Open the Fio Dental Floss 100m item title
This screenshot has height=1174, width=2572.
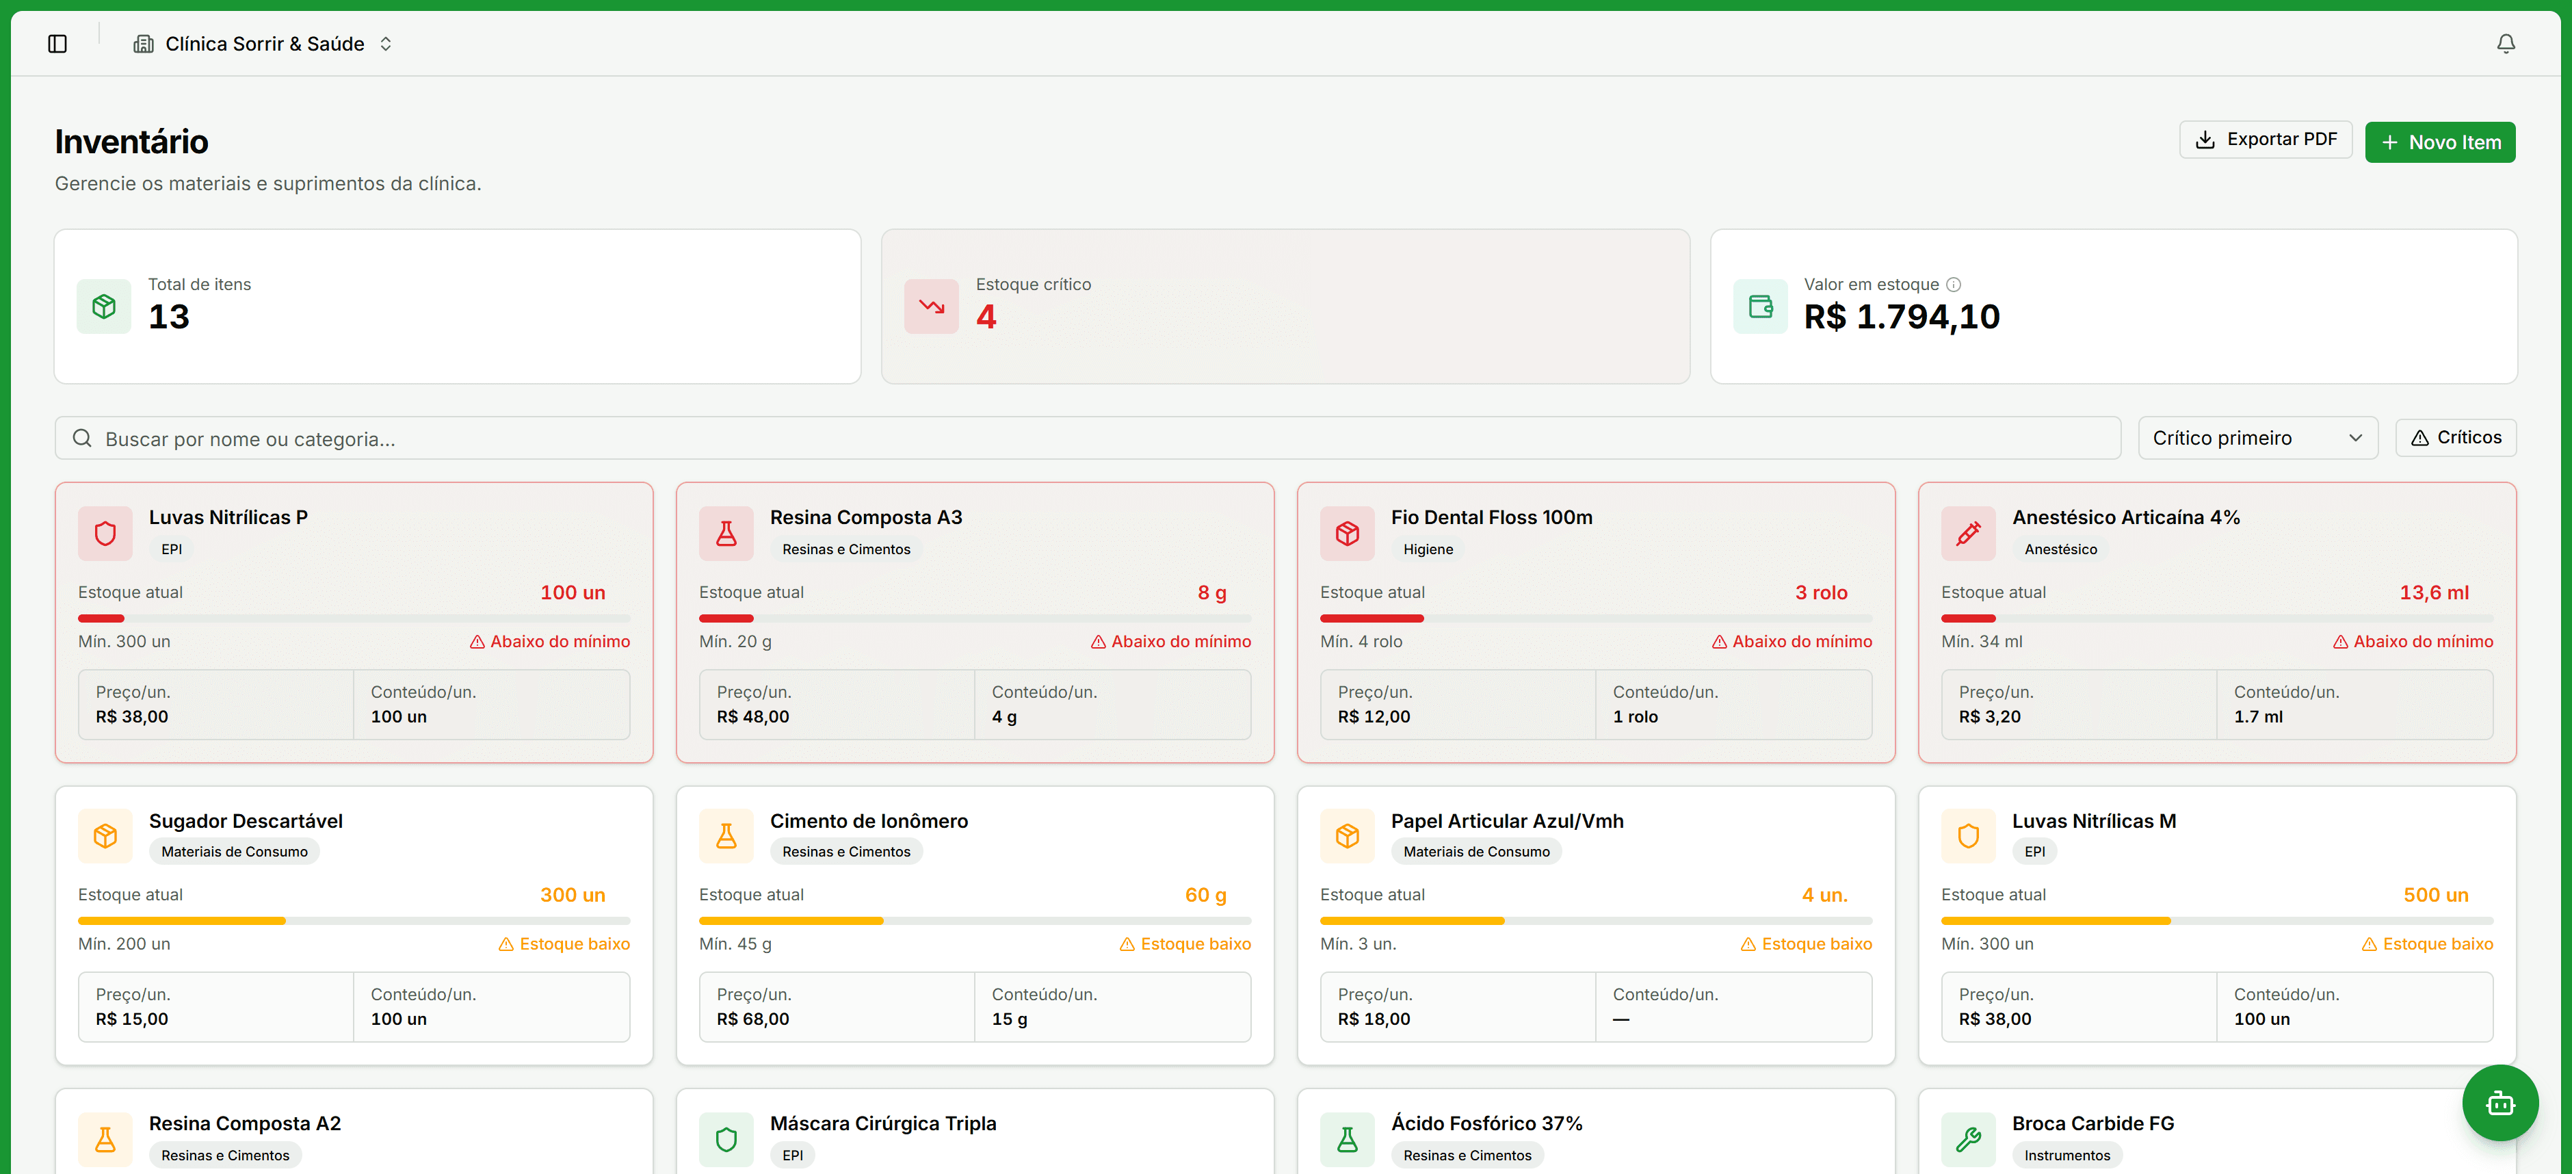tap(1492, 517)
